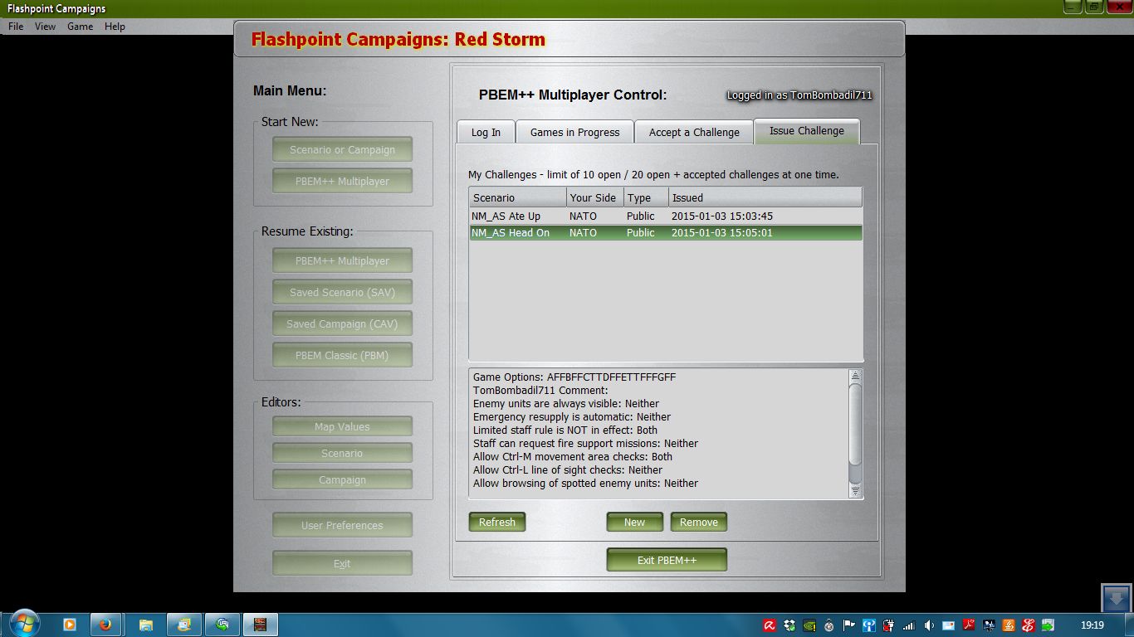The width and height of the screenshot is (1134, 637).
Task: Click 'Allow Ctrl-M movement area checks: Both'
Action: (x=573, y=457)
